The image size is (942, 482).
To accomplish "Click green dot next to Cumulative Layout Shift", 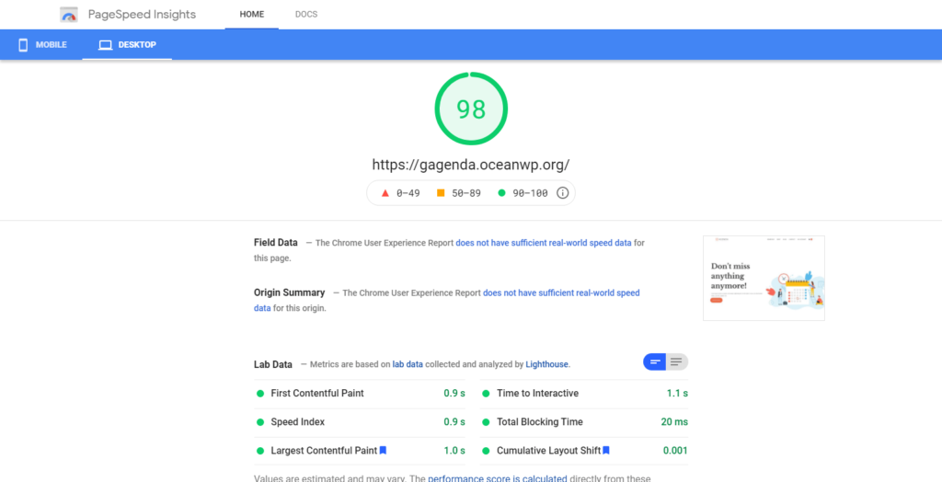I will [x=486, y=451].
